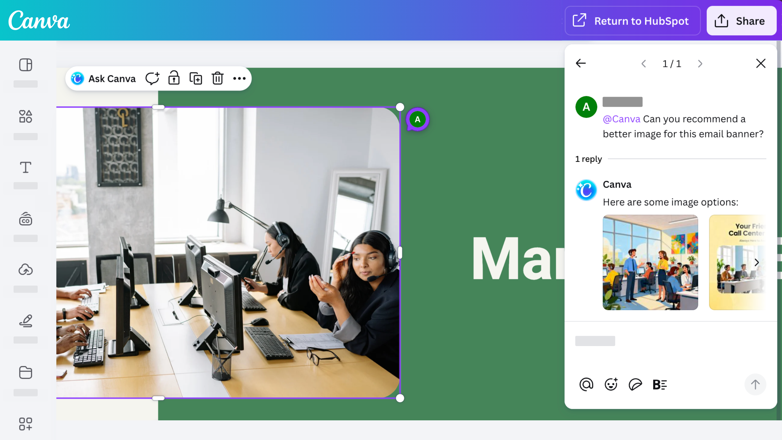Go to next comment chevron
Screen dimensions: 782x440
click(700, 64)
